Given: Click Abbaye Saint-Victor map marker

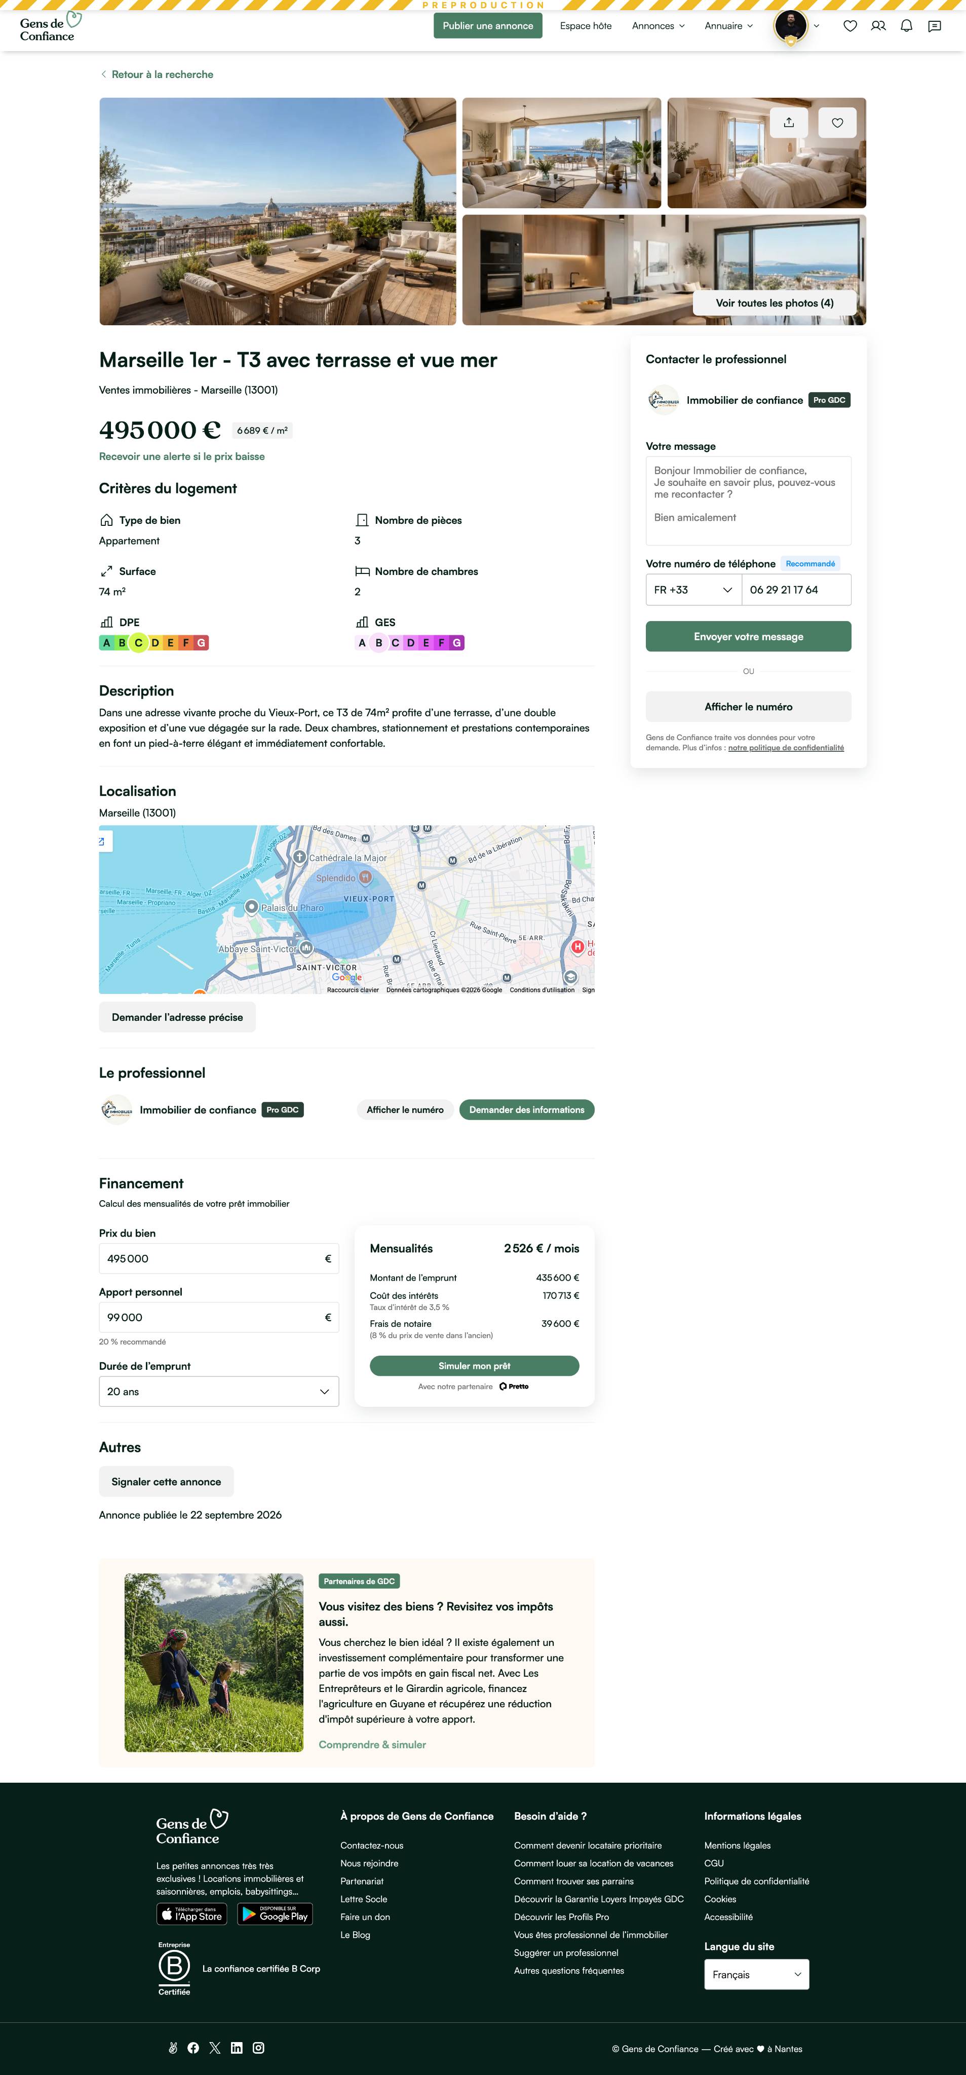Looking at the screenshot, I should point(306,948).
